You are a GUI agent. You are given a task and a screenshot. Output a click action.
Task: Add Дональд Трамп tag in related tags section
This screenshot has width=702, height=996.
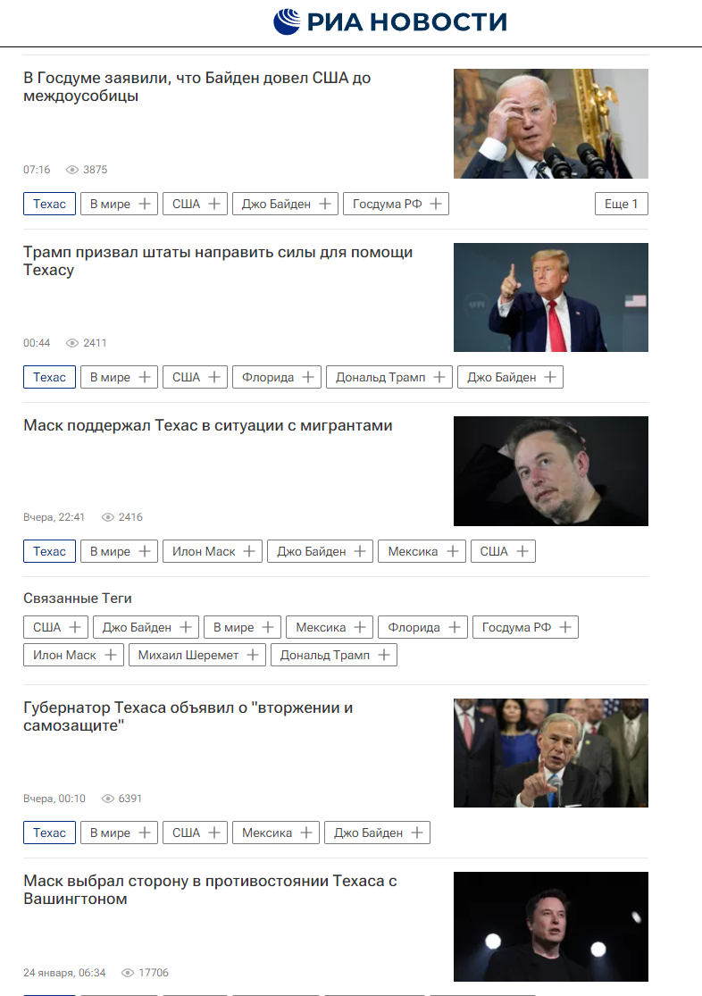point(384,655)
